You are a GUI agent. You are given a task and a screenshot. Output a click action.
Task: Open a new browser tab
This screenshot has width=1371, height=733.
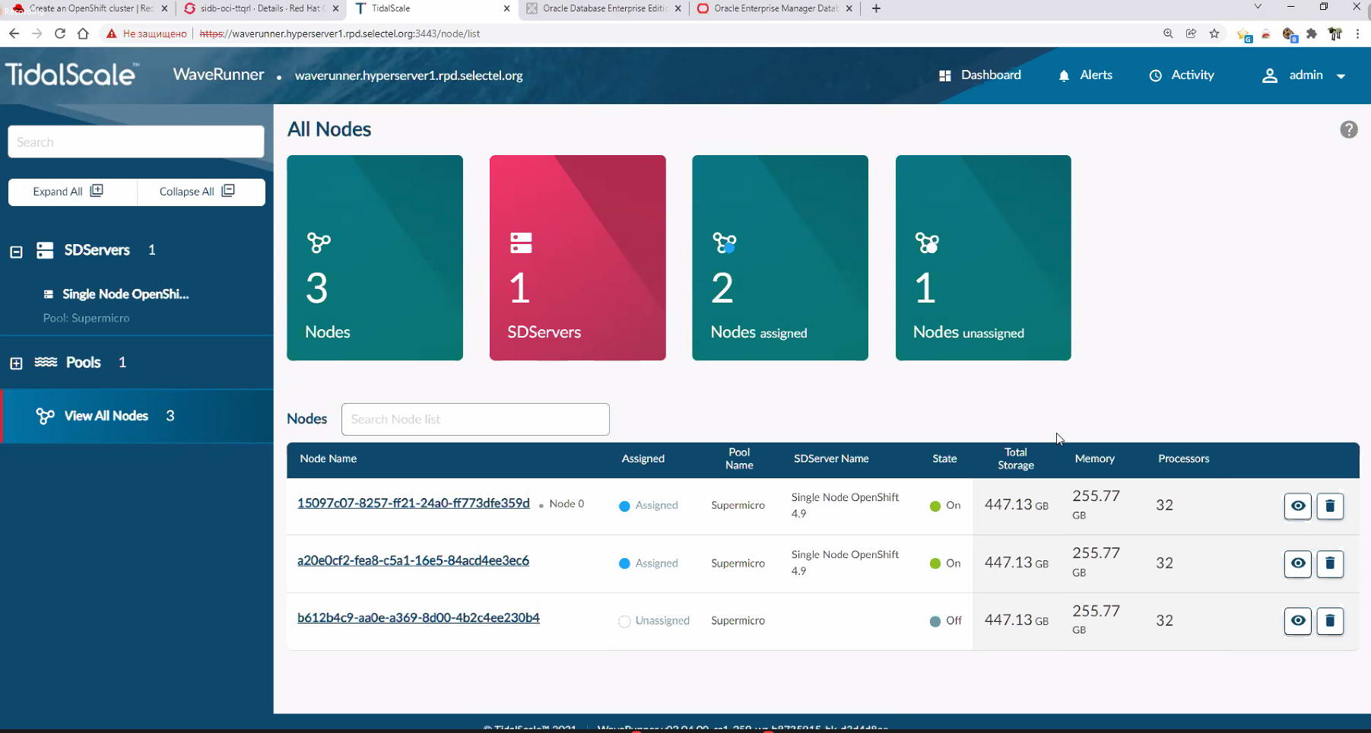point(876,8)
